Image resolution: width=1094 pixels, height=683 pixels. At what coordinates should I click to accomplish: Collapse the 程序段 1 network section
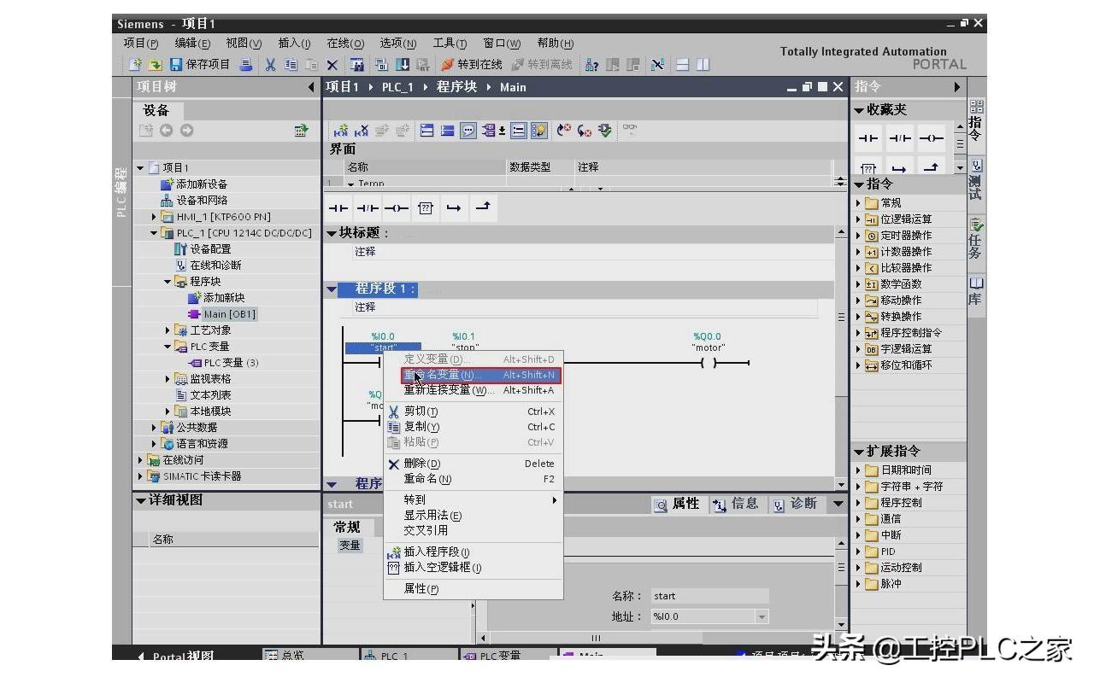tap(332, 289)
